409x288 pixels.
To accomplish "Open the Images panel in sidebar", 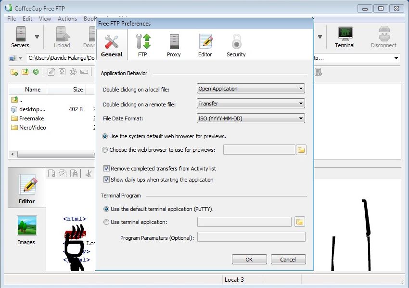I will coord(26,230).
